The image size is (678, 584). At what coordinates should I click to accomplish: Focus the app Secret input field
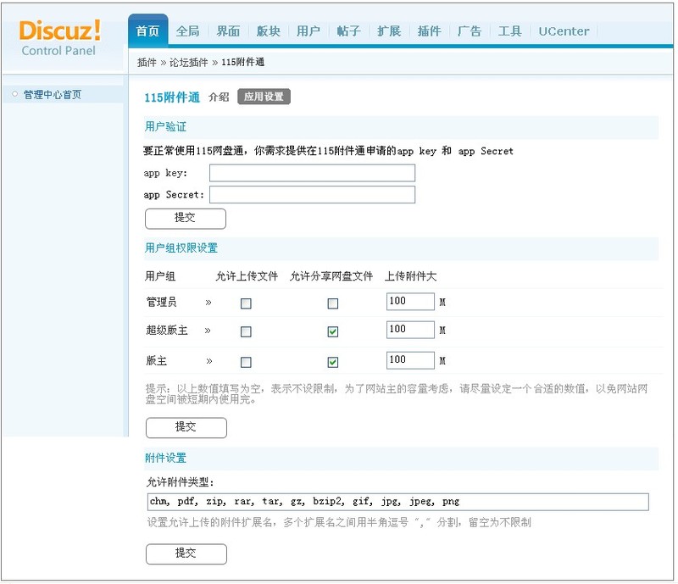312,195
